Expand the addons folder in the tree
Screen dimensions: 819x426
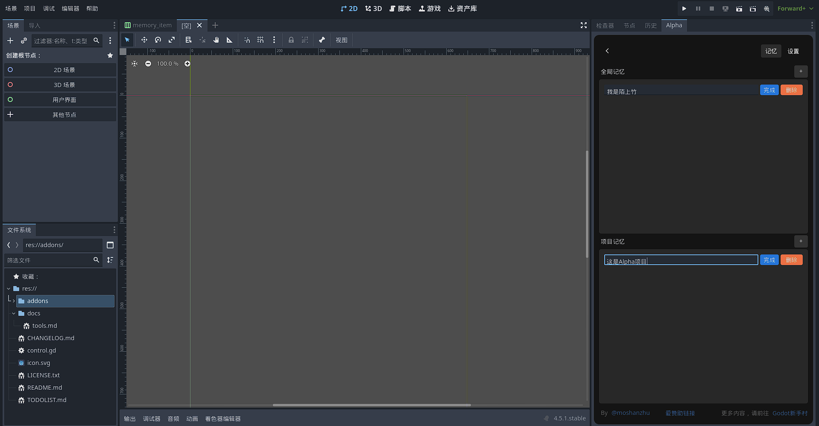[x=14, y=301]
